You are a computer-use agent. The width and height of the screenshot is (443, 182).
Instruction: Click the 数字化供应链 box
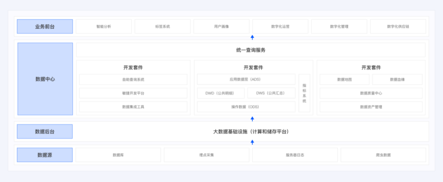click(398, 27)
